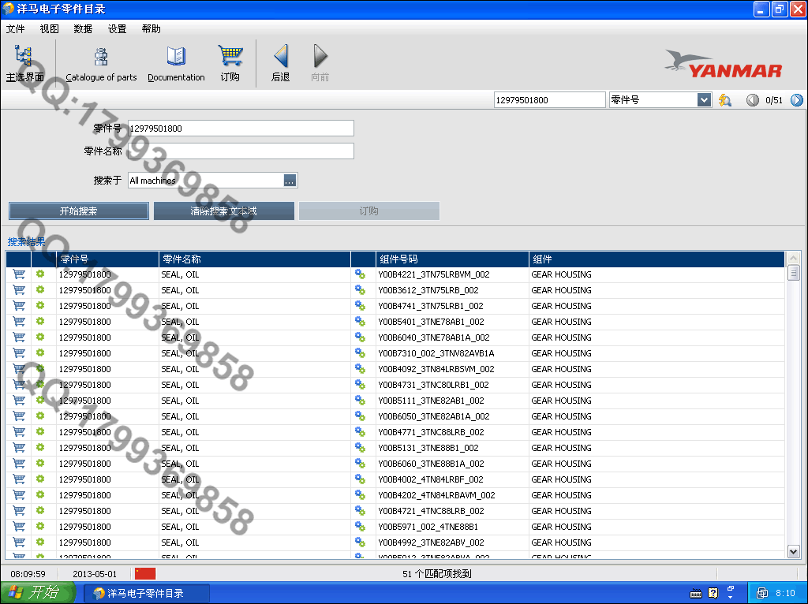
Task: Expand the 零件号 search type dropdown
Action: click(x=704, y=100)
